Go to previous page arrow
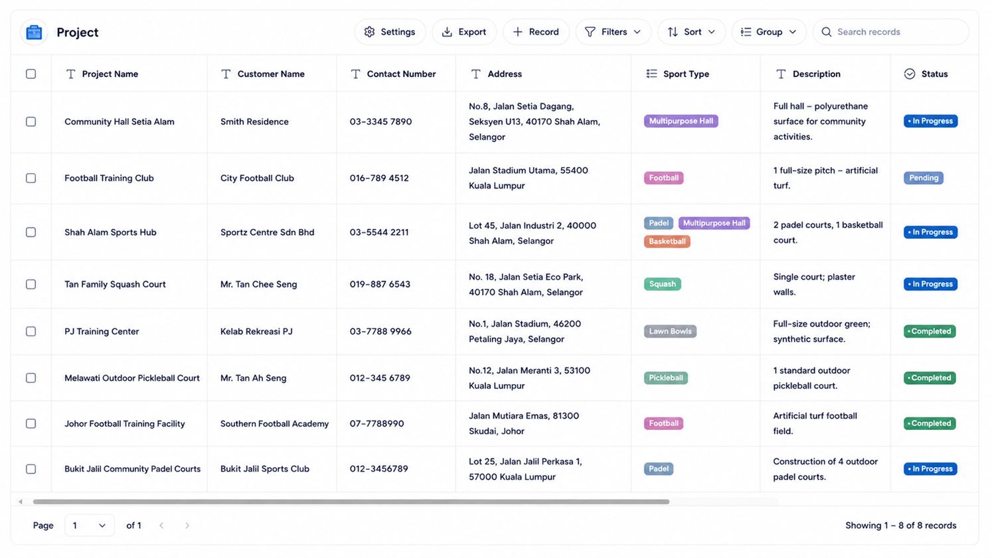The height and width of the screenshot is (558, 992). point(161,525)
